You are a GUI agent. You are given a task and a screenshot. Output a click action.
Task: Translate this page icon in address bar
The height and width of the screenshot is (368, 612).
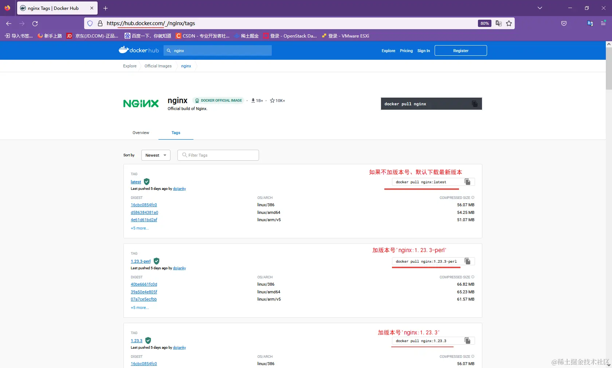[499, 23]
